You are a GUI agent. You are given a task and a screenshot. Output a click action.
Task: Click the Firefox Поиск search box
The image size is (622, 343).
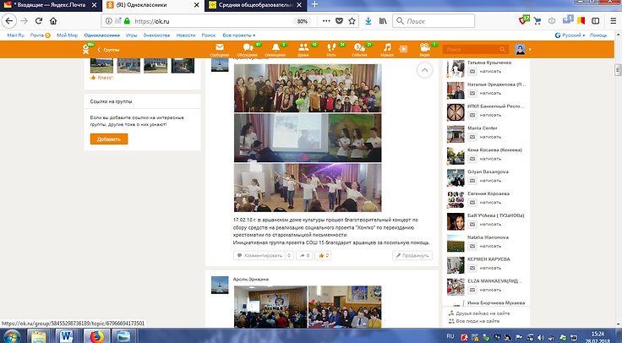[x=434, y=21]
